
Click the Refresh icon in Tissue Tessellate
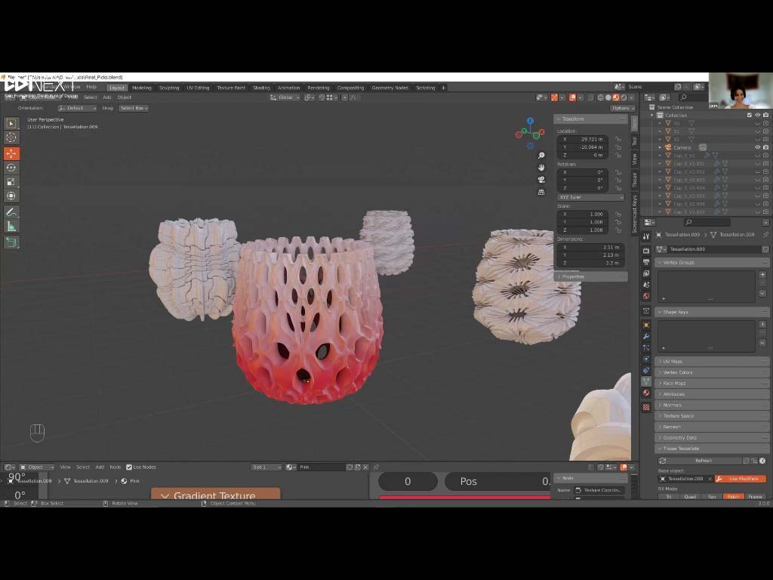point(663,461)
